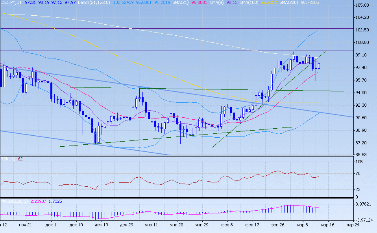Click the RSI 70 level marker

[x=357, y=173]
